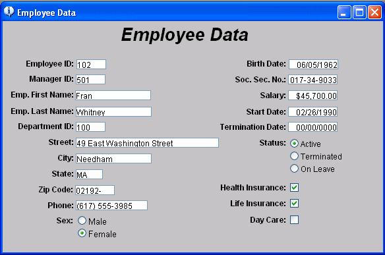Select the Female radio button
The image size is (385, 255).
point(82,233)
